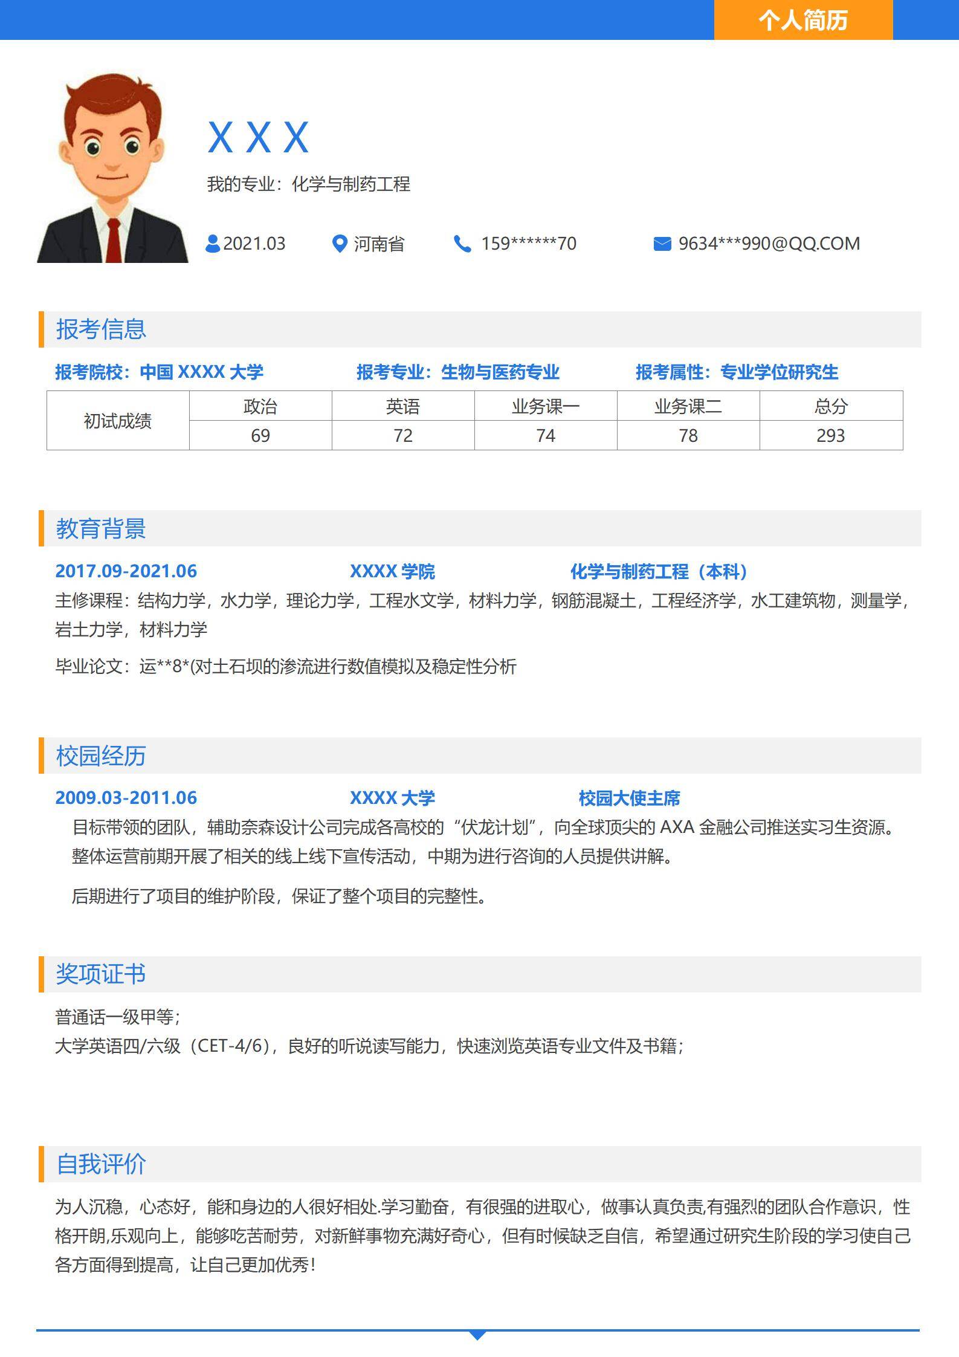Click the location pin icon before 河南省
959x1357 pixels.
coord(340,244)
